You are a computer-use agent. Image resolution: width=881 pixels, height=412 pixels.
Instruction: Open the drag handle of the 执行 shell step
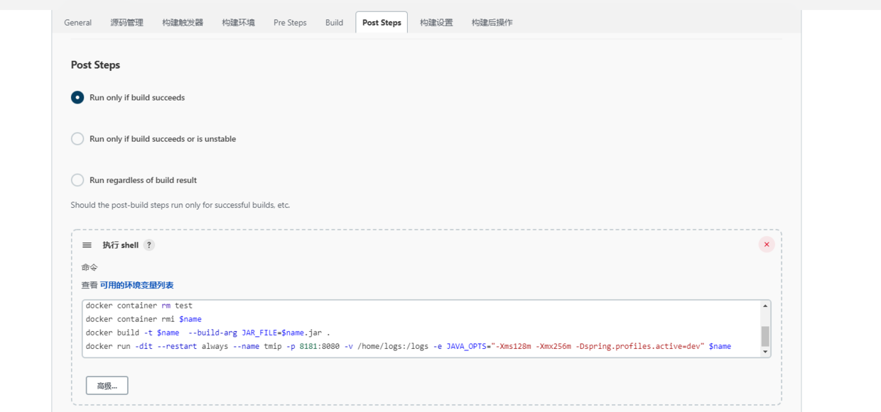click(86, 245)
